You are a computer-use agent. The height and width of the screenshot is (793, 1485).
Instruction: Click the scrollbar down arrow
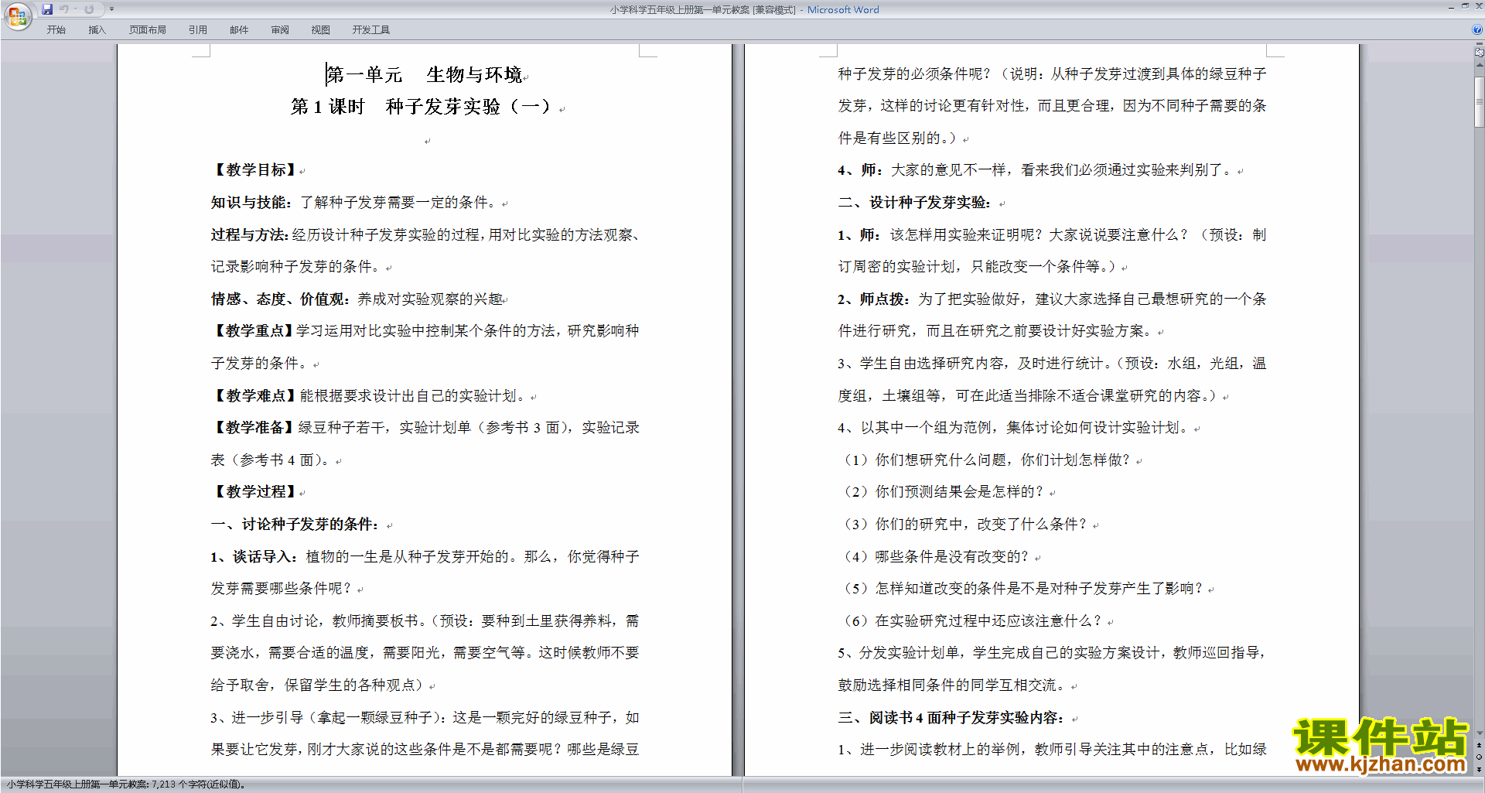point(1479,733)
